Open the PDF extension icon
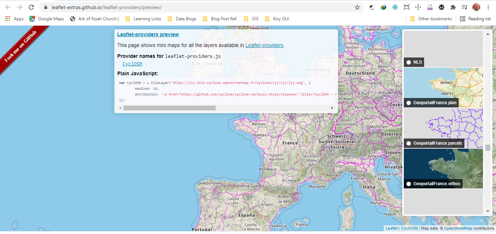This screenshot has width=496, height=234. 430,7
